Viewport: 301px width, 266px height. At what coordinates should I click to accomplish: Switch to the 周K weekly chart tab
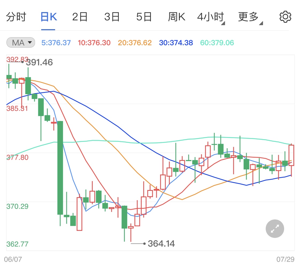tap(177, 16)
